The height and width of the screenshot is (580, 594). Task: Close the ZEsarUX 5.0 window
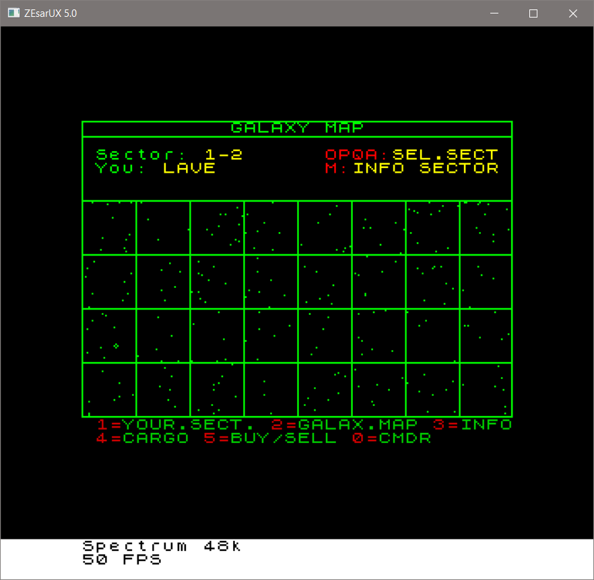[x=573, y=13]
